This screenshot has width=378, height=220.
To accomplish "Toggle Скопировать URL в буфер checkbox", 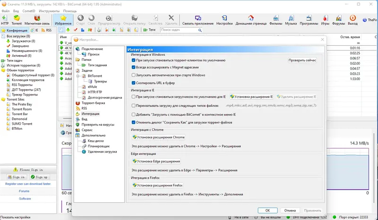I will tap(133, 83).
